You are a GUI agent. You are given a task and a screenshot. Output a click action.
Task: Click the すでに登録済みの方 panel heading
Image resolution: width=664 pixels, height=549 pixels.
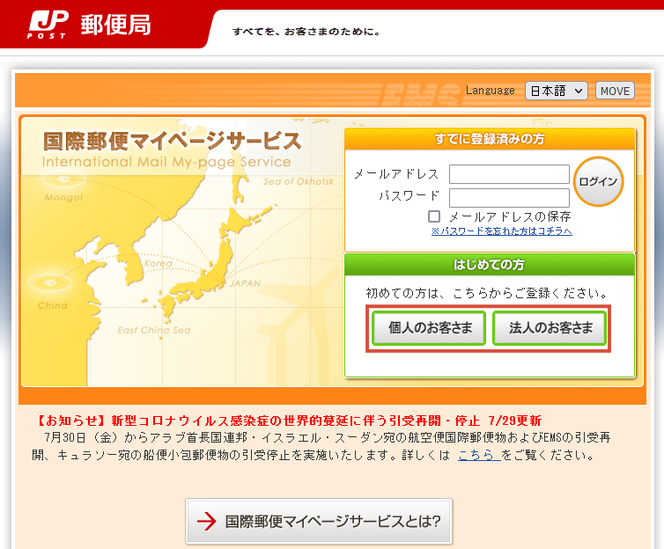pos(490,139)
